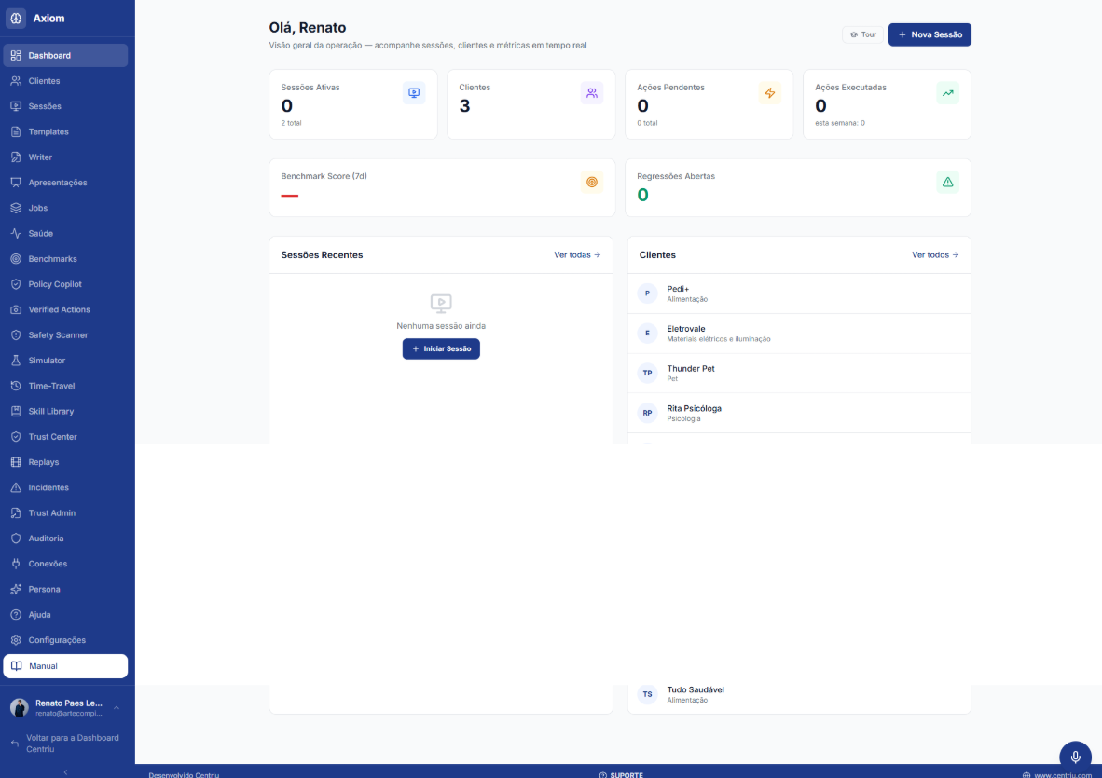Click the Skill Library book icon
The image size is (1102, 778).
click(x=16, y=412)
